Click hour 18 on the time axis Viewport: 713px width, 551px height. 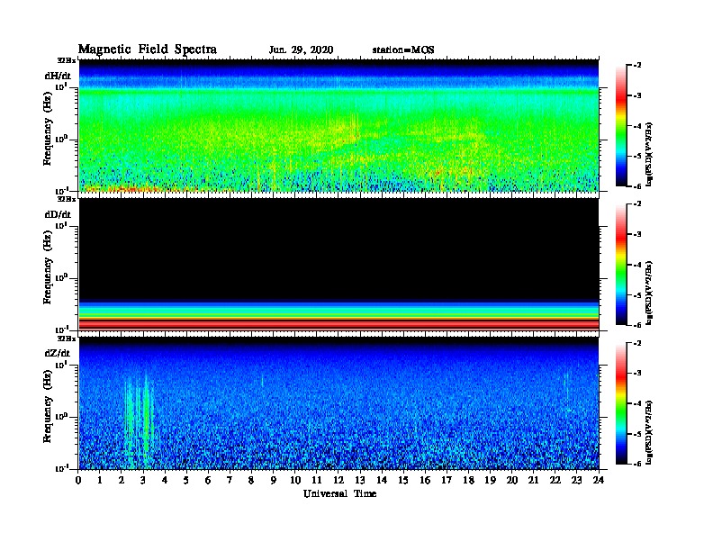[x=468, y=480]
